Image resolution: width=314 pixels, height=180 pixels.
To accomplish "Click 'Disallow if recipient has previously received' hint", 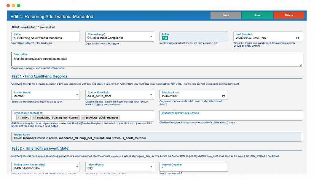I will pyautogui.click(x=197, y=122).
